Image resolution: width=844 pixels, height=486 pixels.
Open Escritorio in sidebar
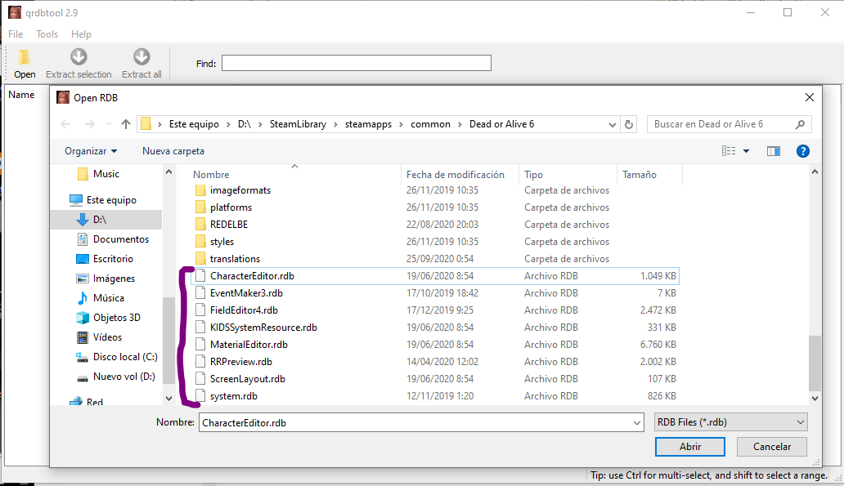pos(113,259)
